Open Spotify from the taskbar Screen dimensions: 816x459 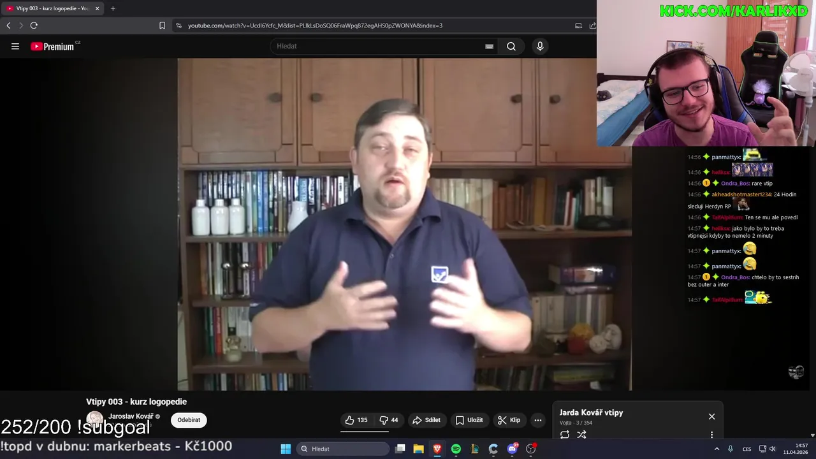pyautogui.click(x=456, y=449)
